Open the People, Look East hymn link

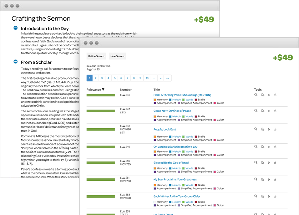click(165, 129)
